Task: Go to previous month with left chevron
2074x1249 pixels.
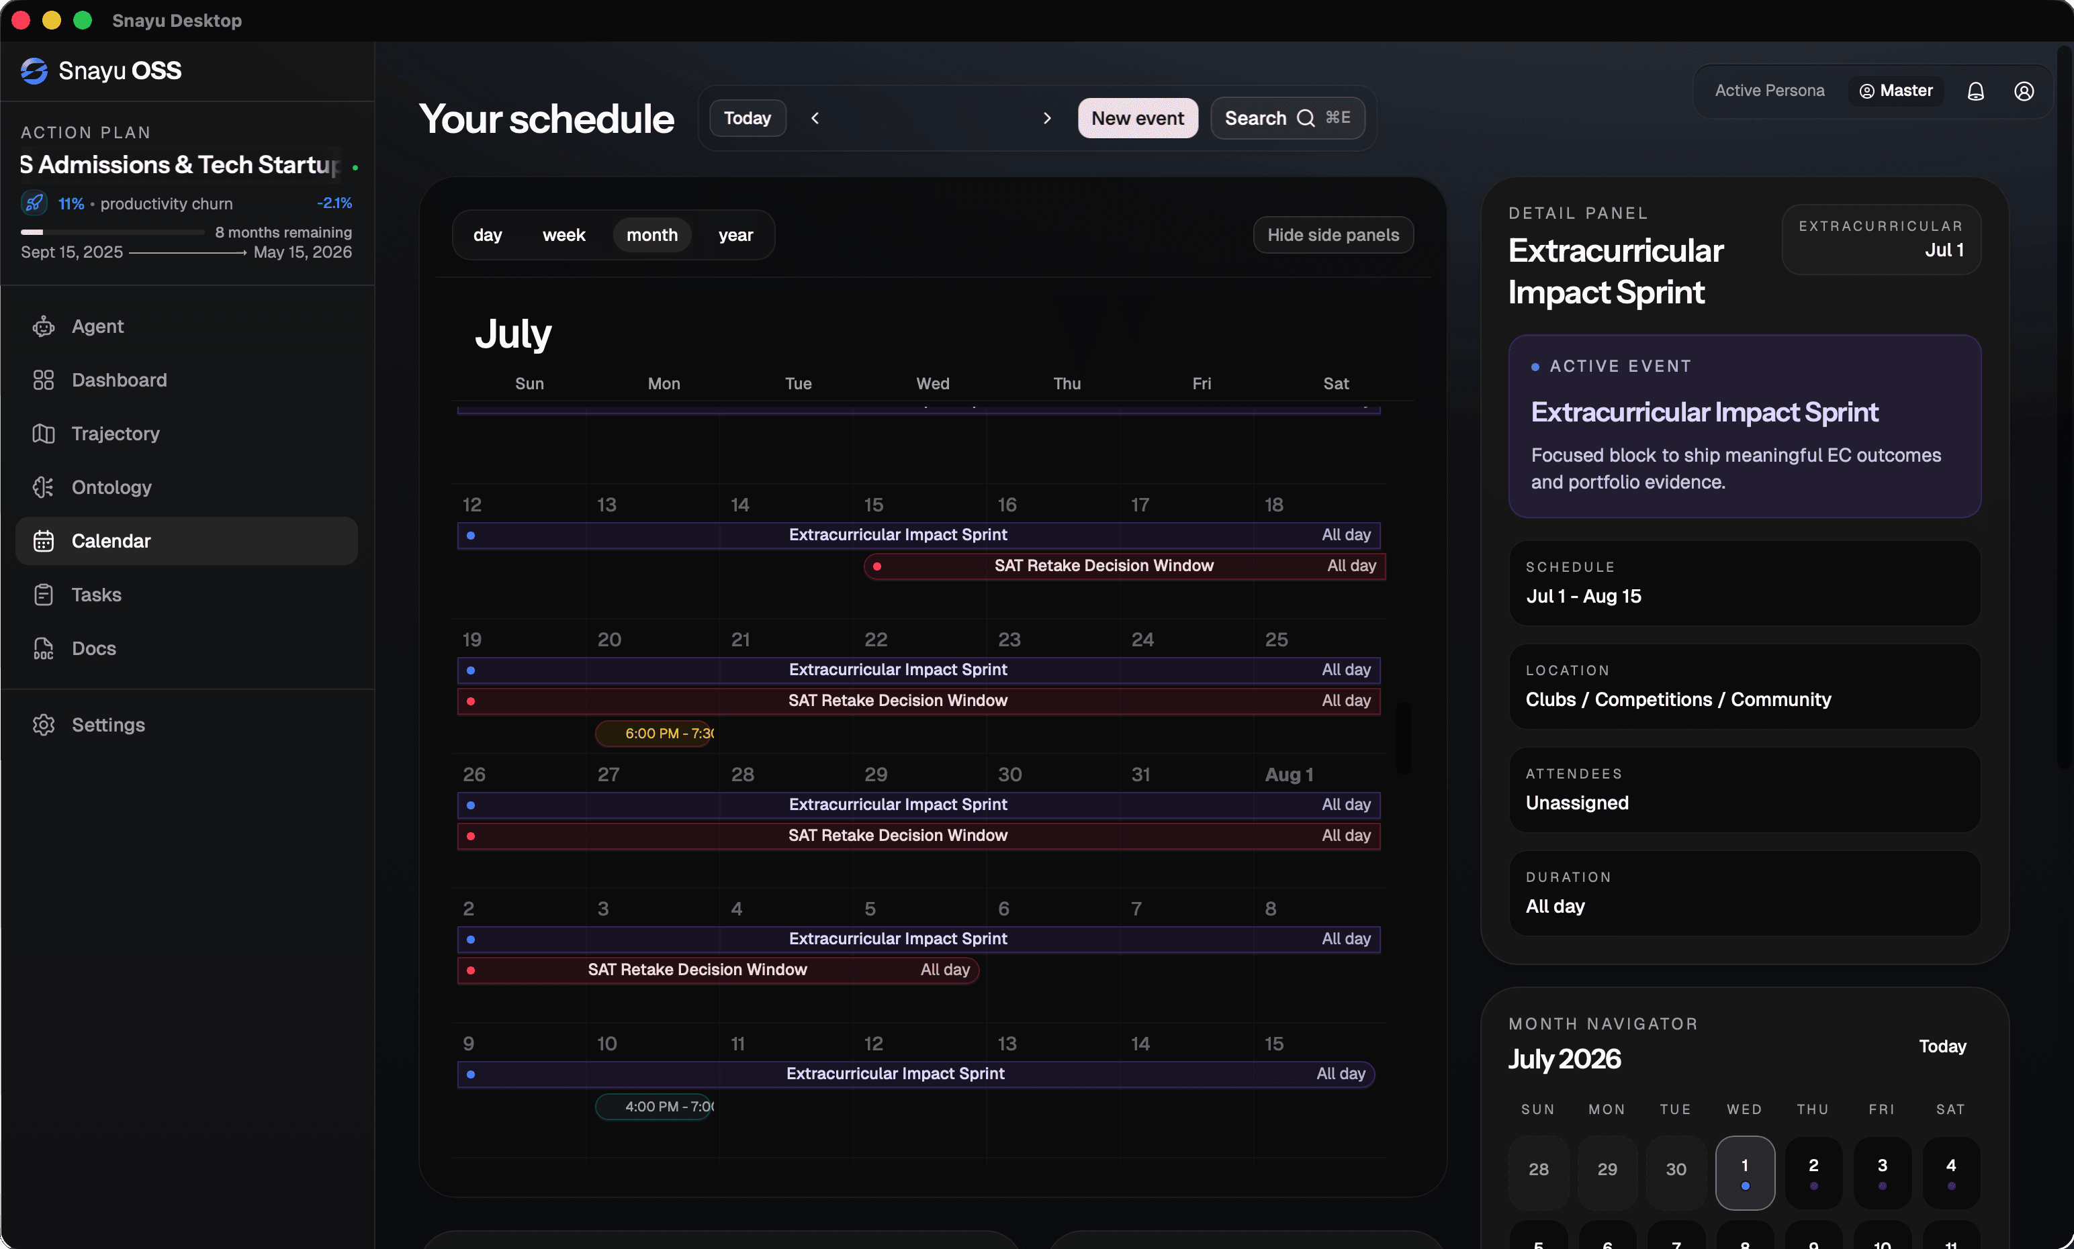Action: click(x=815, y=119)
